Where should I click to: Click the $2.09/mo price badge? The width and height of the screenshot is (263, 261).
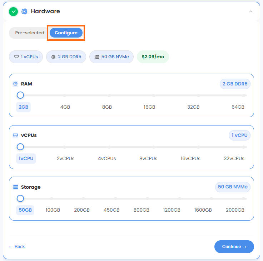click(x=153, y=57)
